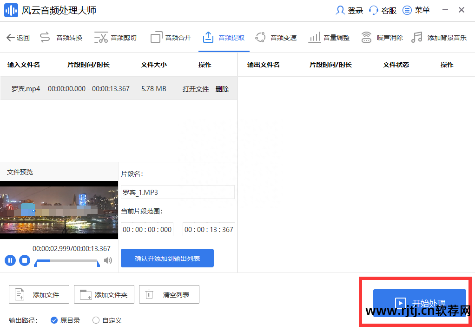The image size is (475, 332).
Task: Select the 音量调整 volume adjust icon
Action: 315,38
